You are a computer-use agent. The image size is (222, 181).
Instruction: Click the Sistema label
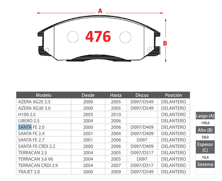205,164
